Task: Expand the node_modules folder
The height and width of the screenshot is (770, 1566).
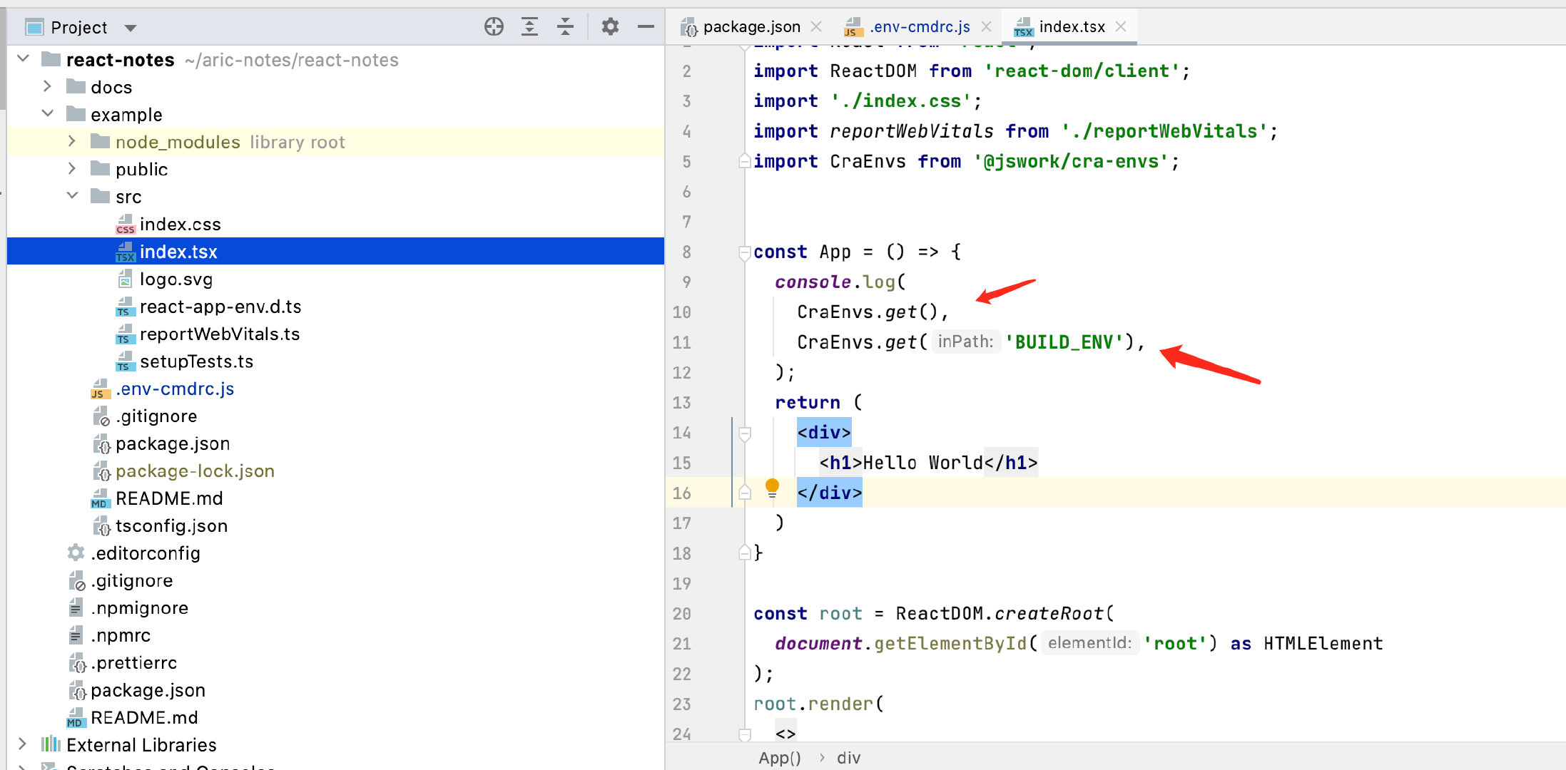Action: coord(71,141)
